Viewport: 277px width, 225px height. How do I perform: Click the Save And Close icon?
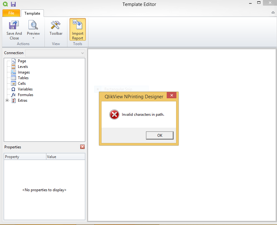click(x=14, y=25)
